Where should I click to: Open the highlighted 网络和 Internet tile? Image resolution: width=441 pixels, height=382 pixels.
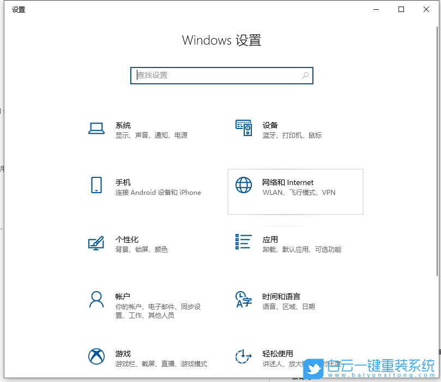coord(295,192)
